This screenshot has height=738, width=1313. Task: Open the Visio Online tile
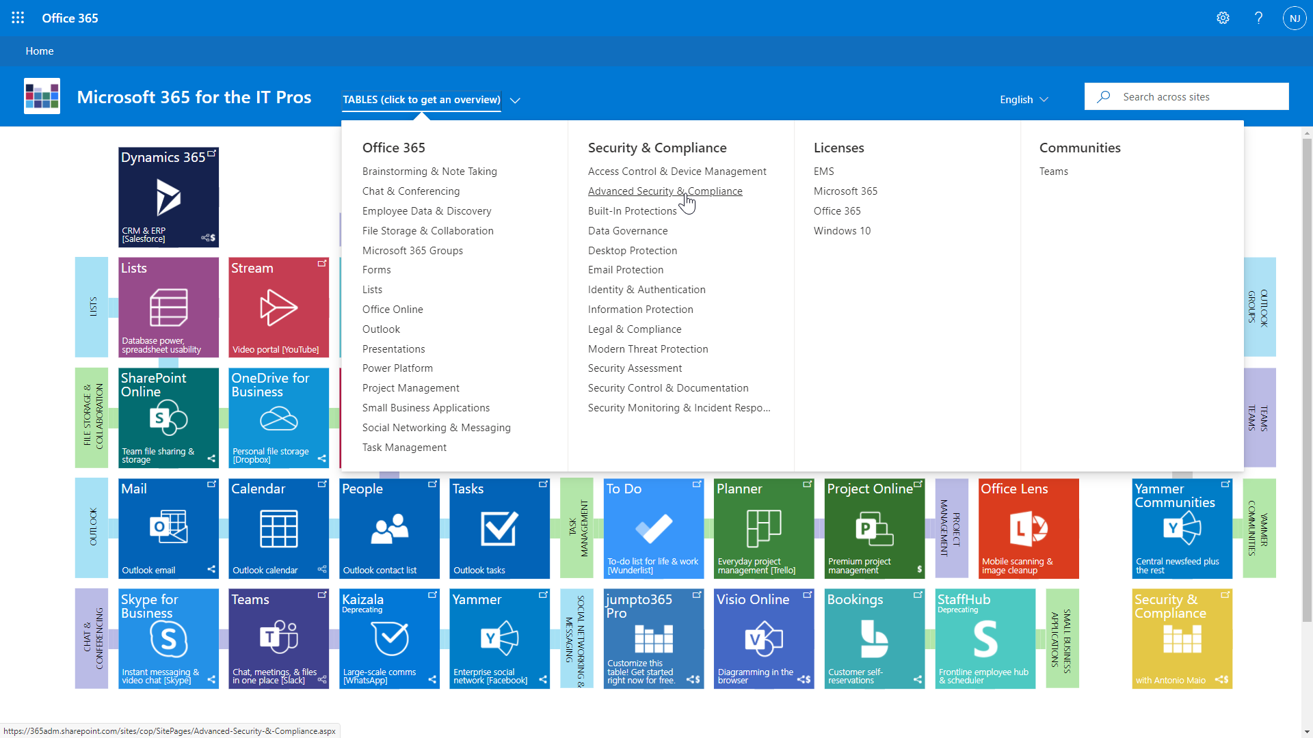(764, 639)
